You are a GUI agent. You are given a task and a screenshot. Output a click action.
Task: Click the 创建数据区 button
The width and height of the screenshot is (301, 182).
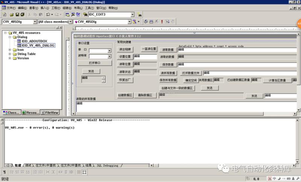coord(125,95)
